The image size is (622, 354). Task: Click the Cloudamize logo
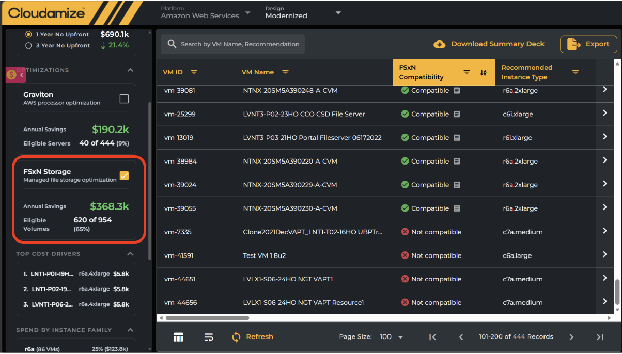coord(46,13)
